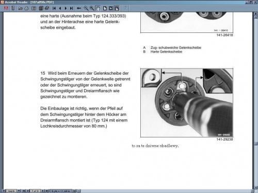Go to previous page toolbar arrow
Viewport: 258px width, 193px height.
click(x=60, y=8)
